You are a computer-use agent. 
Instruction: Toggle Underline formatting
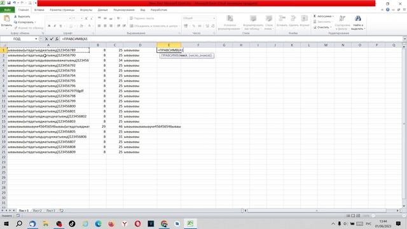pyautogui.click(x=60, y=26)
